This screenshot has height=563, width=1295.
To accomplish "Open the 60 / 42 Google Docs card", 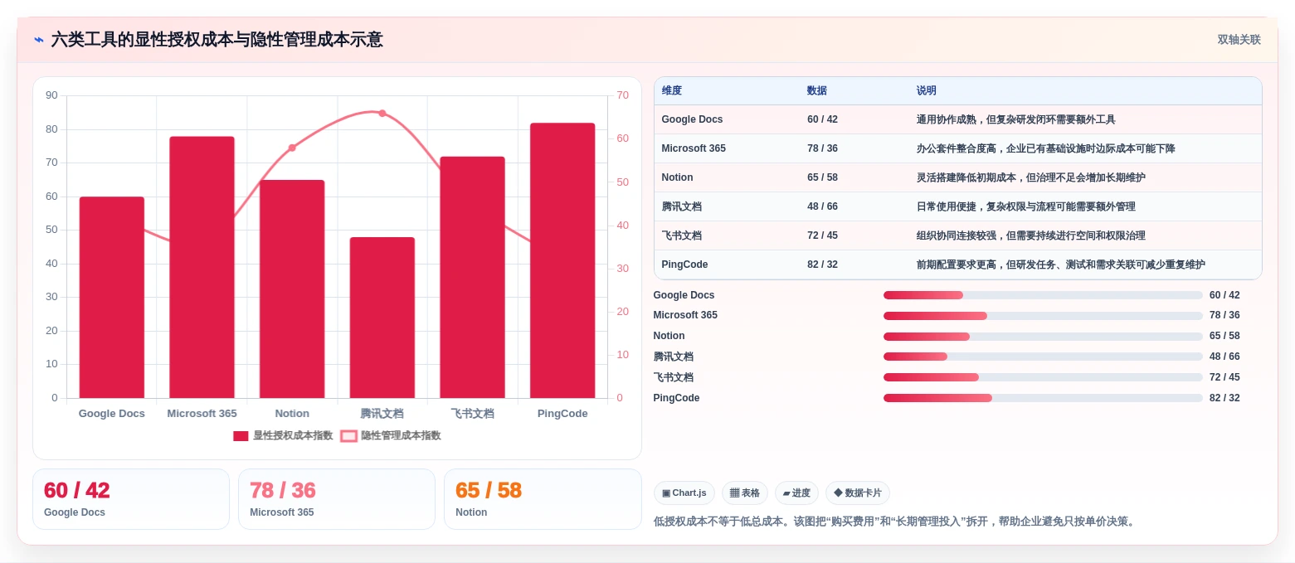I will click(x=131, y=499).
